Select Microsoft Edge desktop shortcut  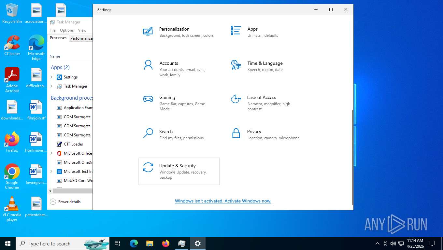[36, 48]
